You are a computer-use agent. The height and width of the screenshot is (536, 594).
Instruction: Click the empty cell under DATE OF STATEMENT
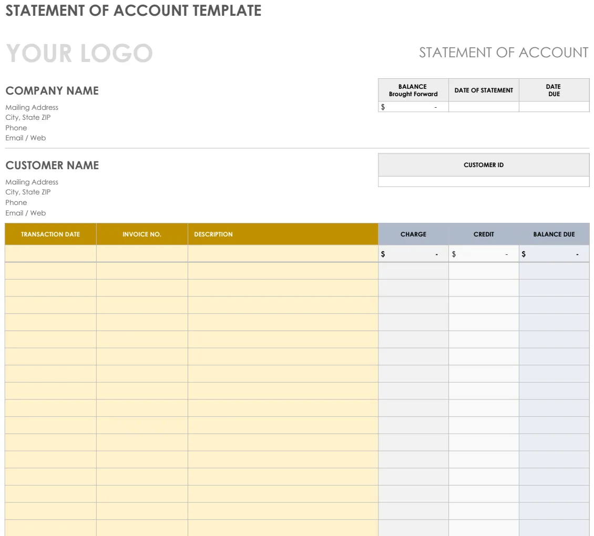click(484, 107)
